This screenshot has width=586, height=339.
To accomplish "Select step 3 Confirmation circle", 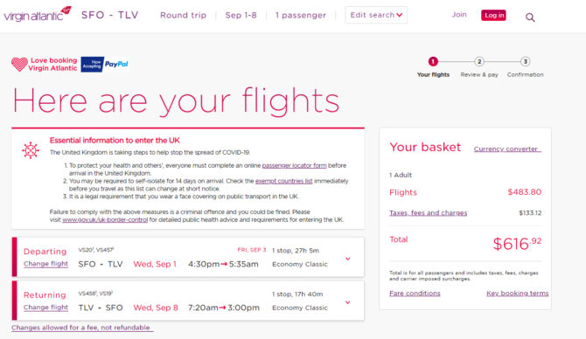I will [525, 62].
